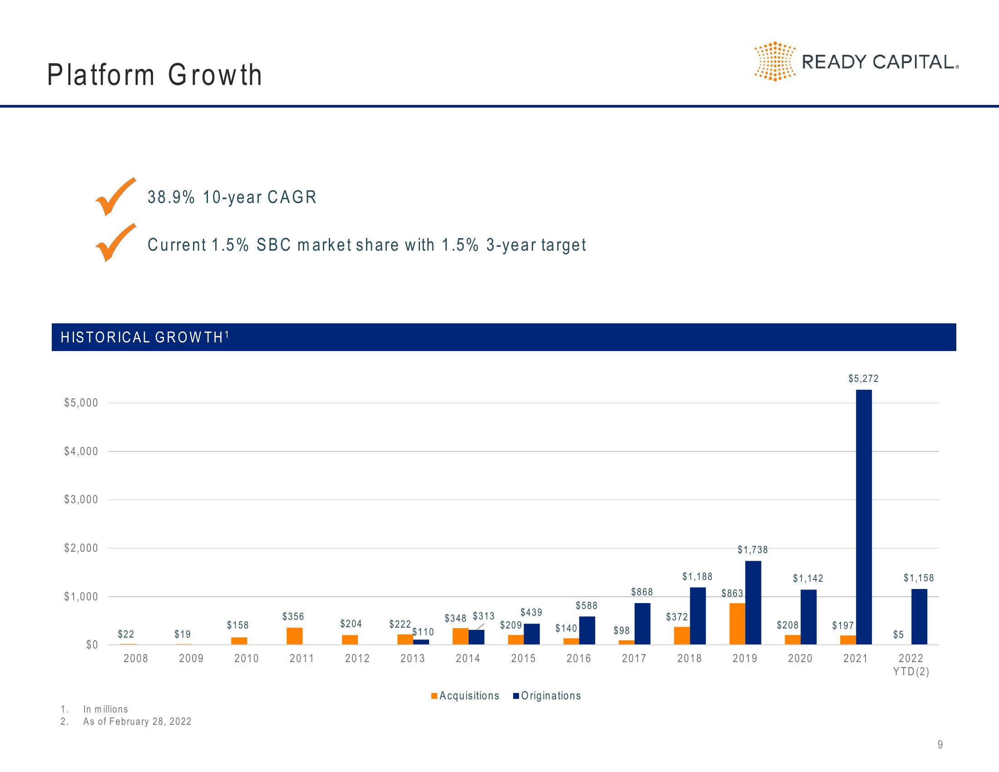Click the 2008 axis label
999x772 pixels.
(x=136, y=658)
